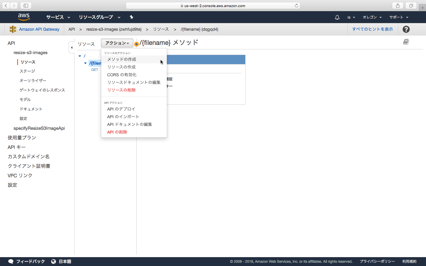Open カスタムドメイン名 in the sidebar
The height and width of the screenshot is (266, 426).
click(29, 157)
